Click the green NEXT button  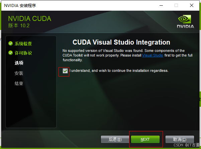(145, 139)
